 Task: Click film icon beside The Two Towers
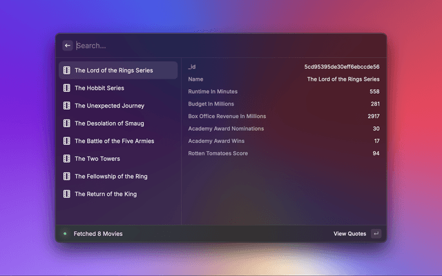pos(67,159)
